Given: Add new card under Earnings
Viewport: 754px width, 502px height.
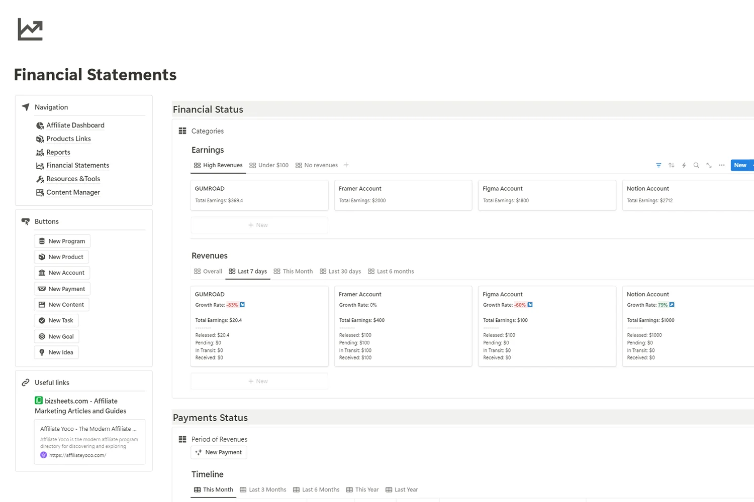Looking at the screenshot, I should point(259,225).
